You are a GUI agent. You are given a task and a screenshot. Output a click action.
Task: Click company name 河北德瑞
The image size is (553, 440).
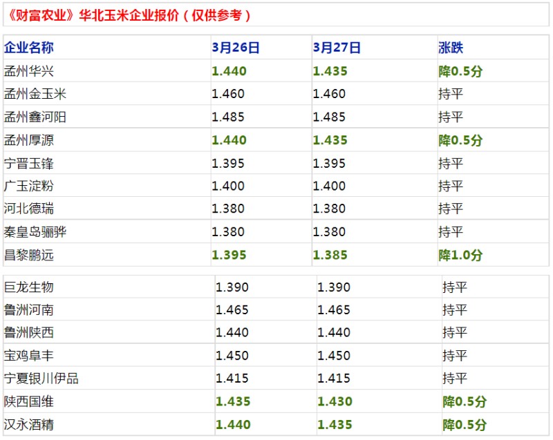28,209
